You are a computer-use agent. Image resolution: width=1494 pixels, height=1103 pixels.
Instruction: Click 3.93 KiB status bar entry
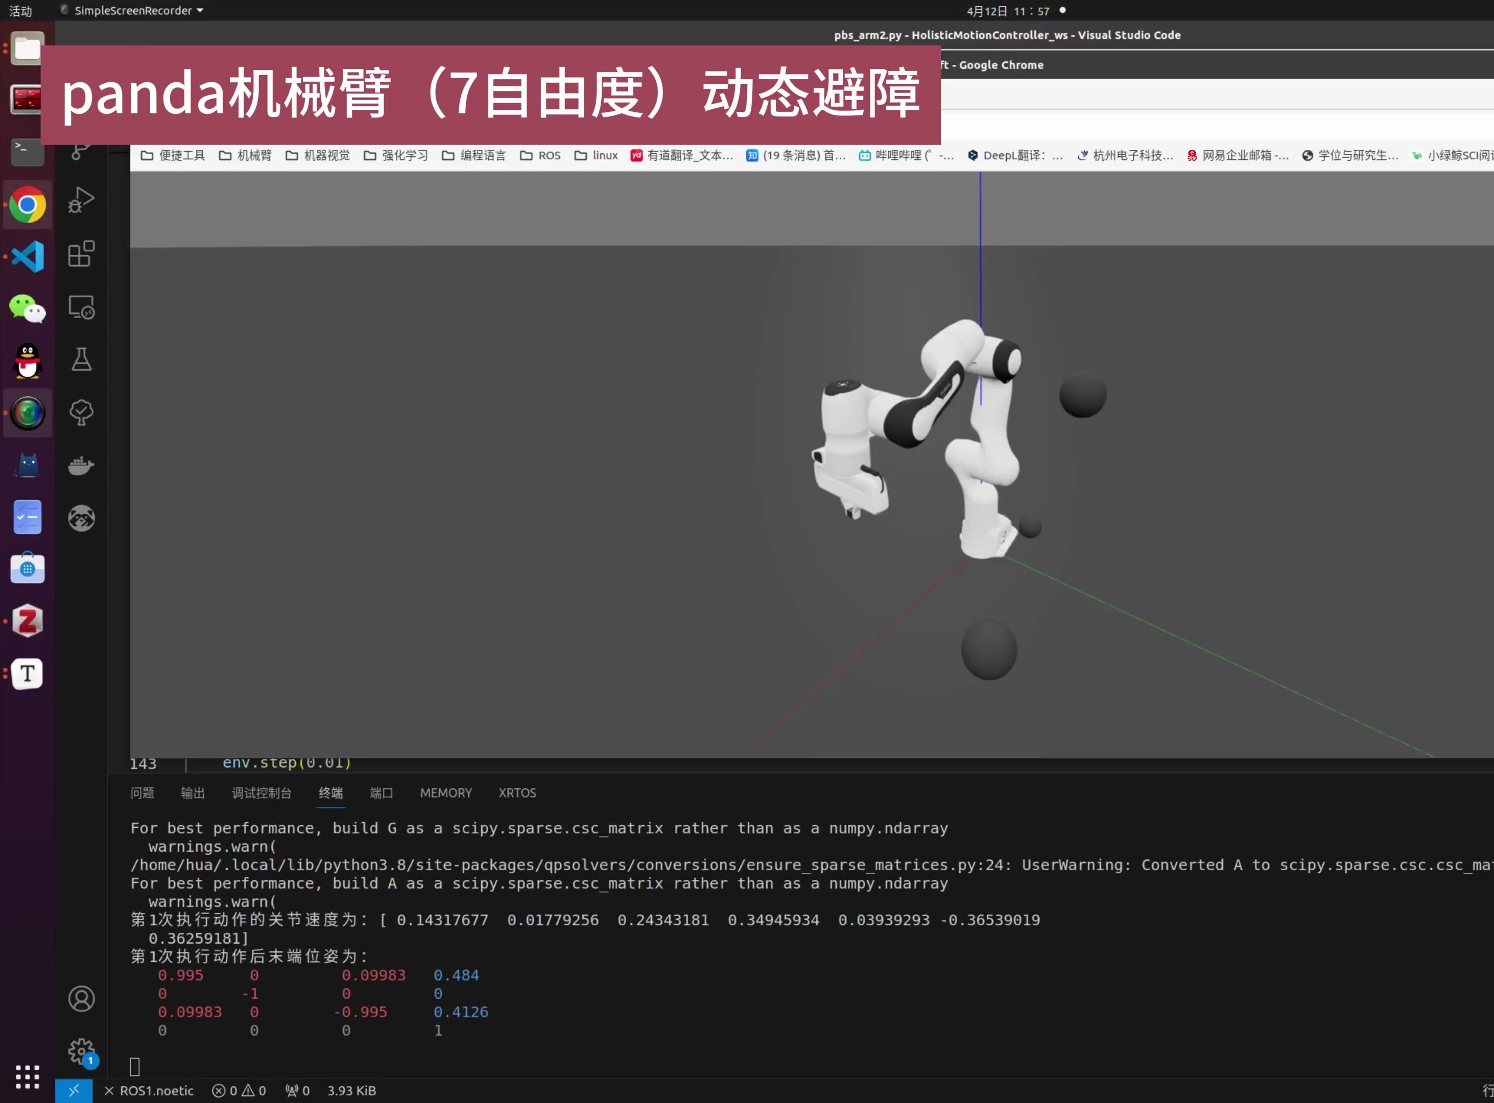point(351,1091)
